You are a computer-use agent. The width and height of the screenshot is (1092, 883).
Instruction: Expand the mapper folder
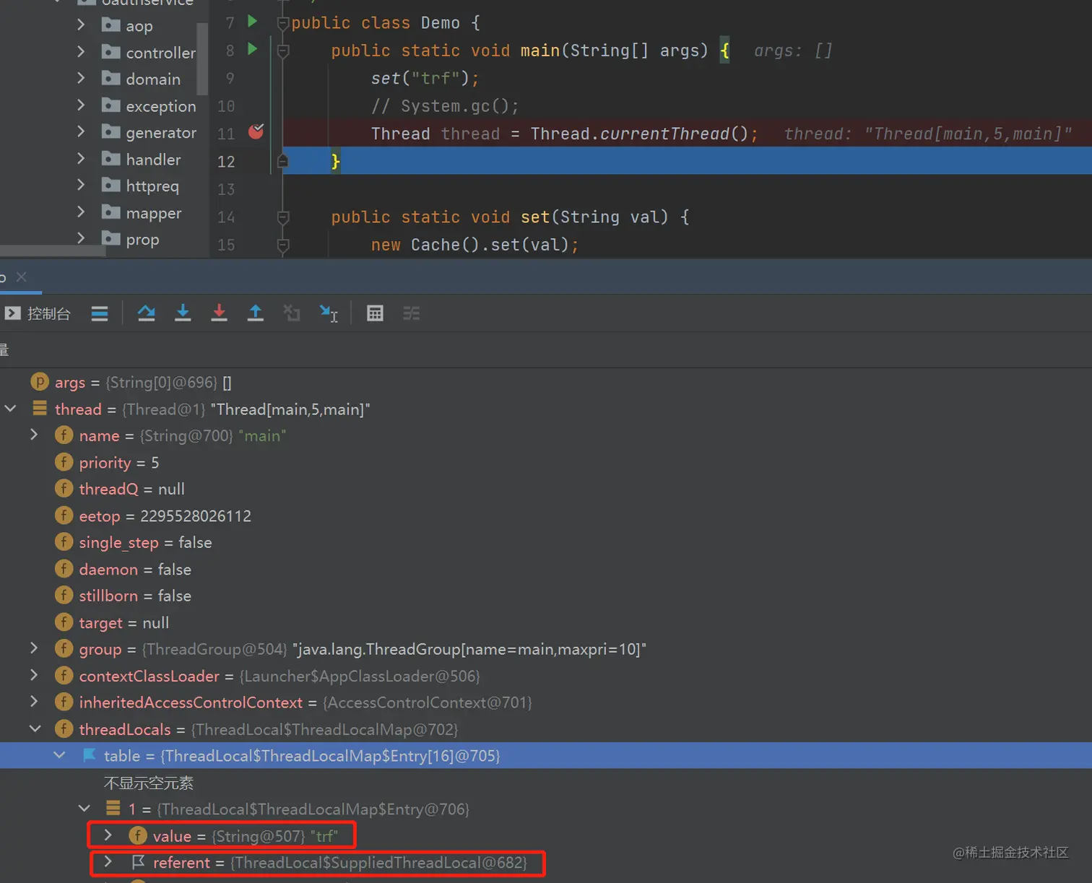tap(81, 212)
